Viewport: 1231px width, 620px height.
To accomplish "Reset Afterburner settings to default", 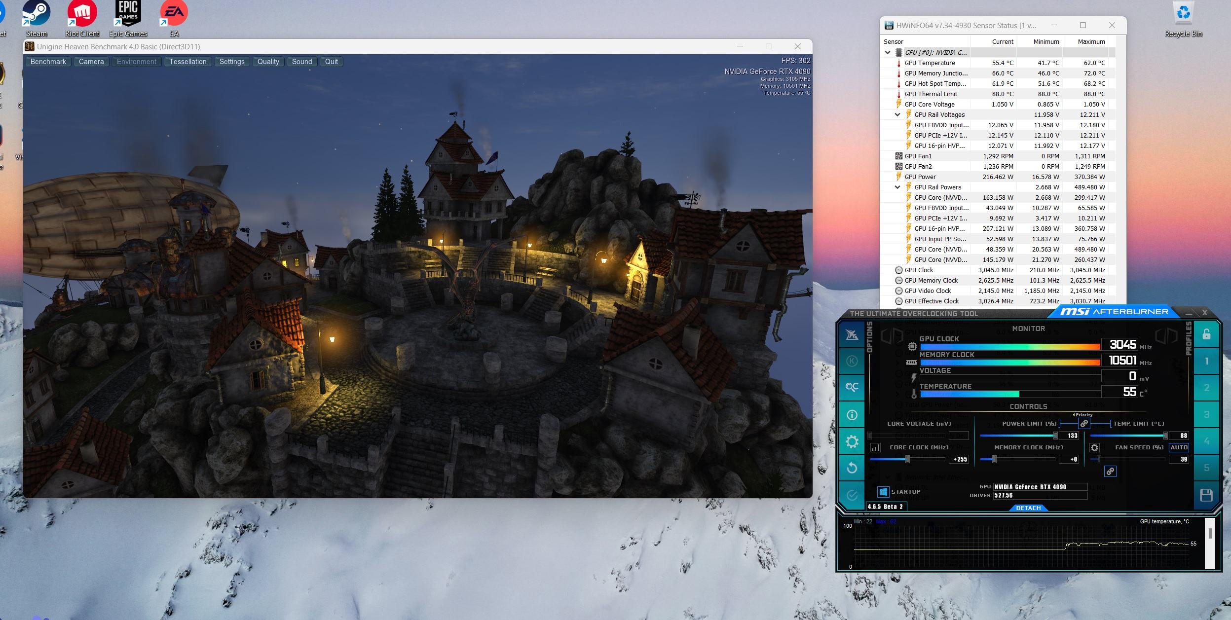I will point(852,468).
